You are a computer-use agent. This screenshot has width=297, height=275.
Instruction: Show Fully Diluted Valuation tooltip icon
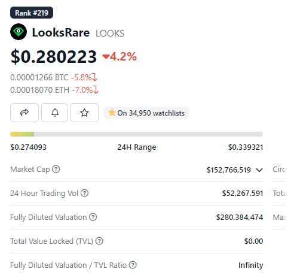point(93,217)
